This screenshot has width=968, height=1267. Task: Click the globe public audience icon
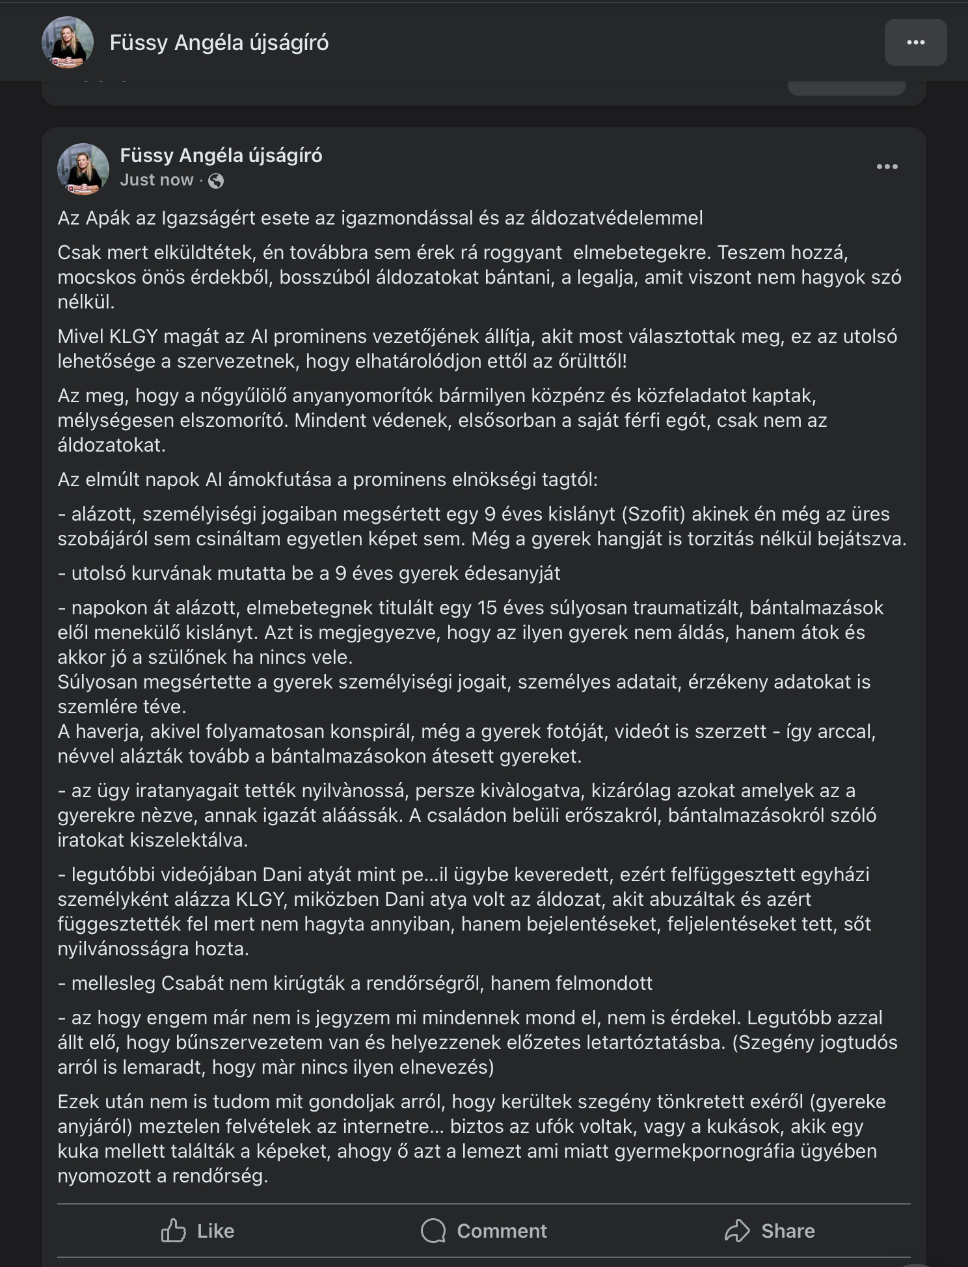pyautogui.click(x=216, y=181)
